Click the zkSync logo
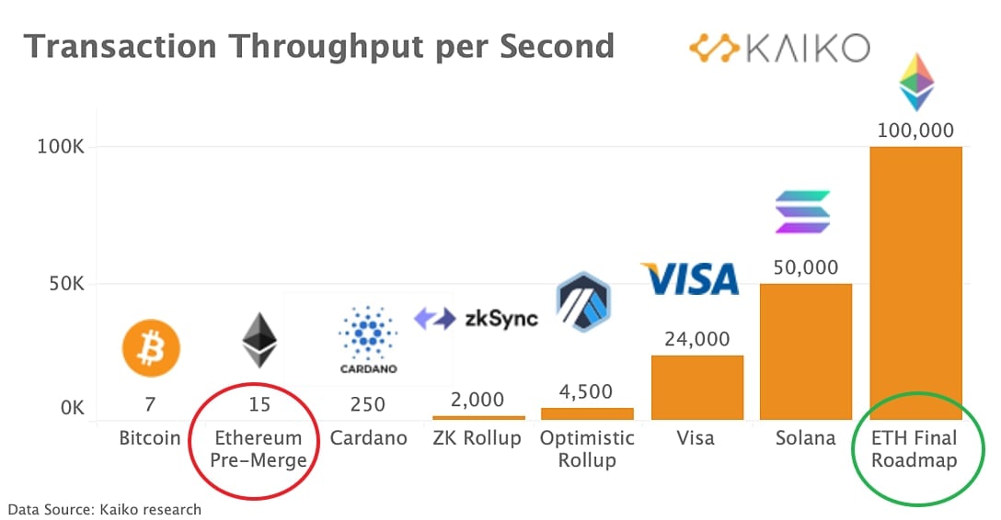This screenshot has width=1001, height=520. coord(477,318)
